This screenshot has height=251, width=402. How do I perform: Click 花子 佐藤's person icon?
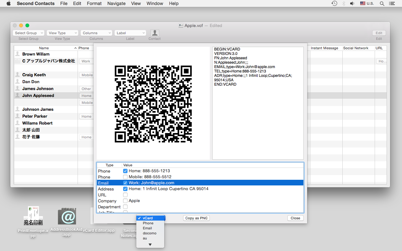point(18,137)
